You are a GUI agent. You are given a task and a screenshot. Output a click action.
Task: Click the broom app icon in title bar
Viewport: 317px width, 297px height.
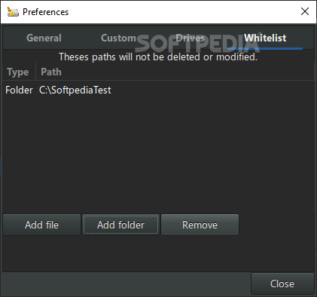pos(13,11)
